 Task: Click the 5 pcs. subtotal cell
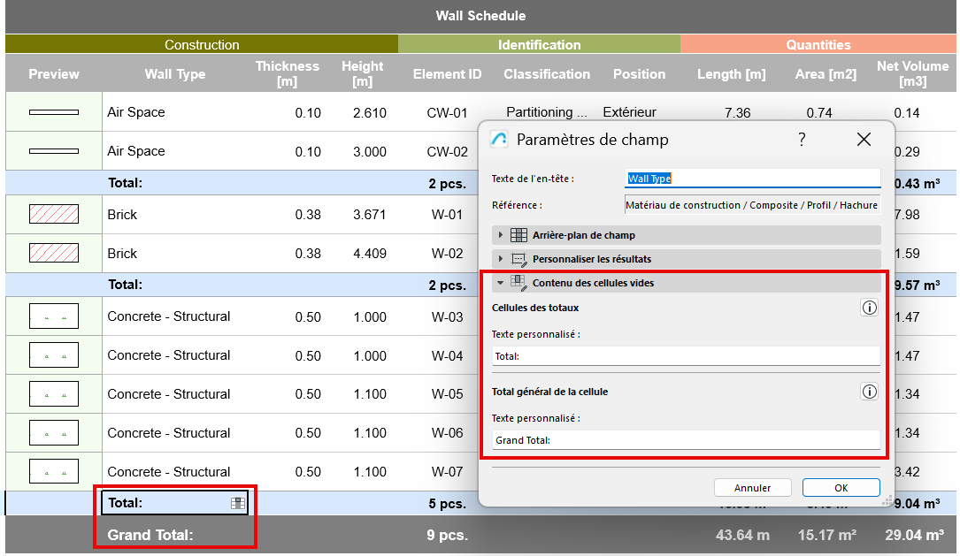click(447, 504)
